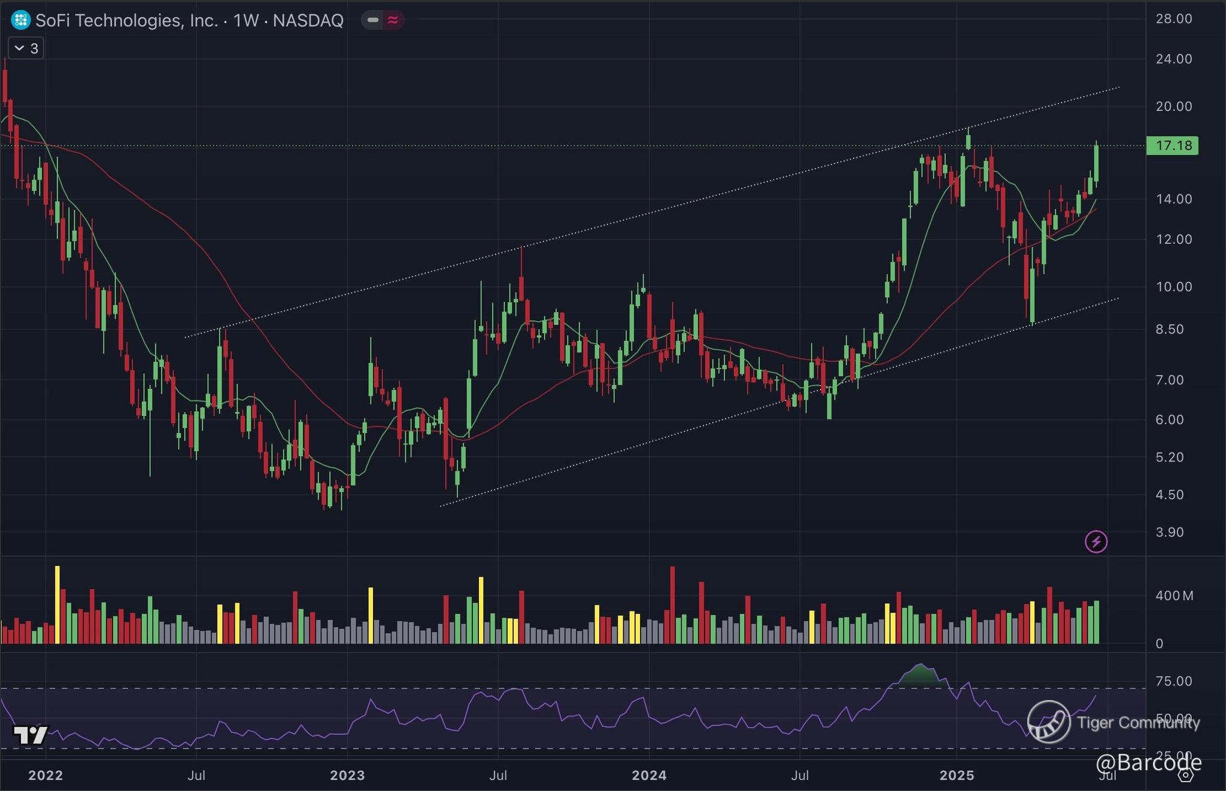Expand the collapsed 3 indicators legend
This screenshot has width=1226, height=791.
26,48
